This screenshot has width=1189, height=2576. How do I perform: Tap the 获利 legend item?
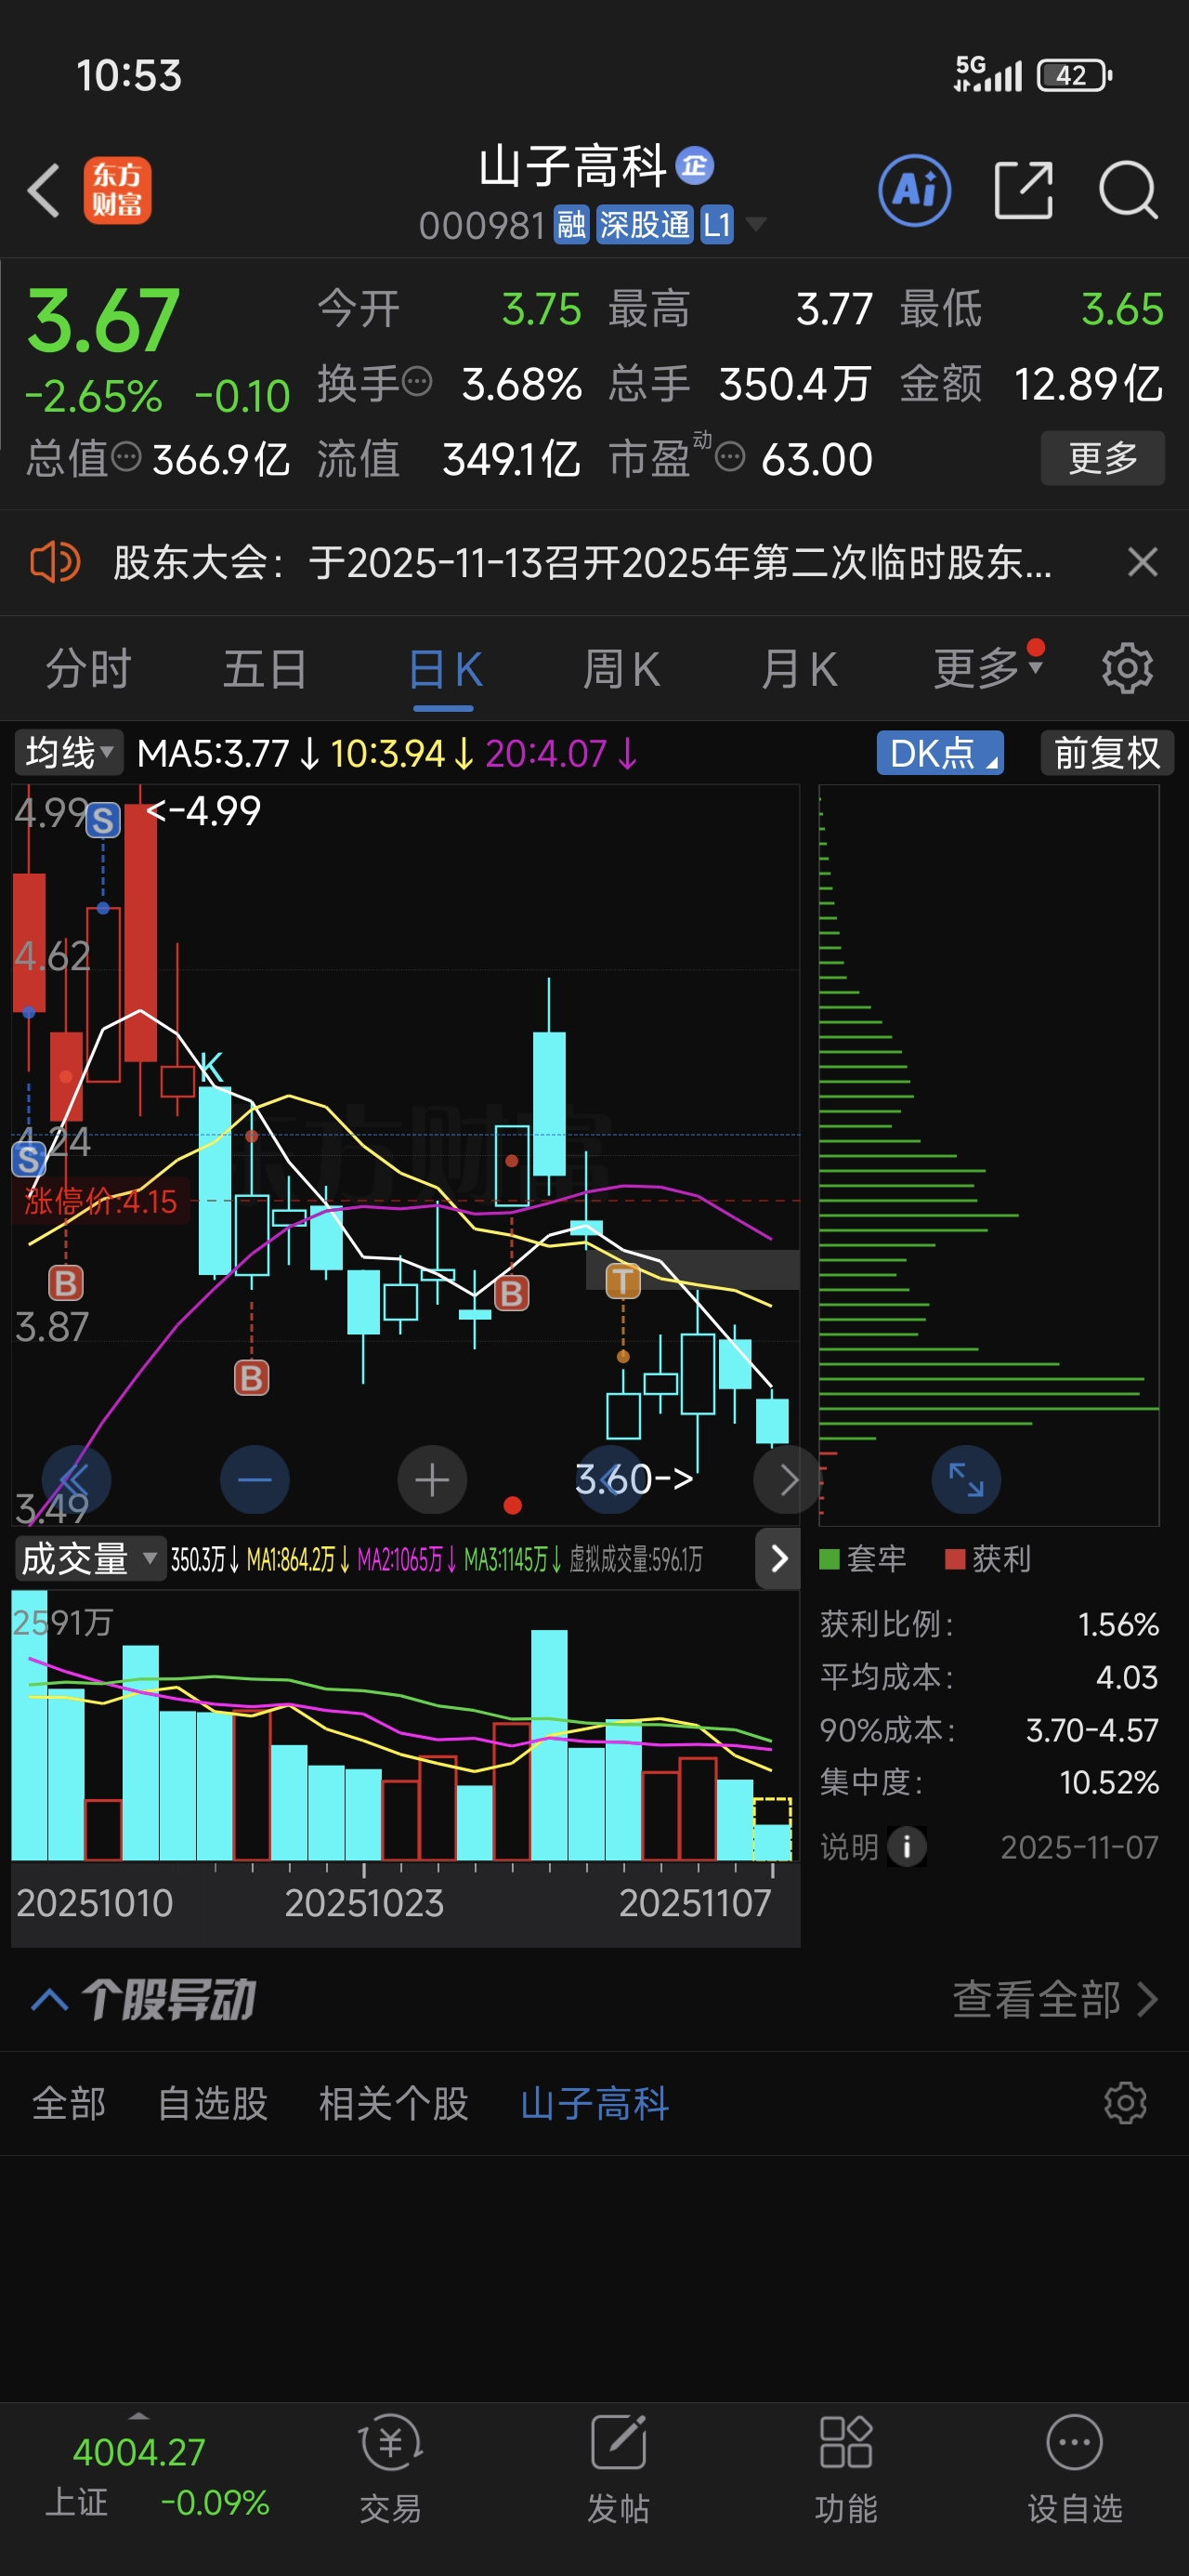(988, 1559)
